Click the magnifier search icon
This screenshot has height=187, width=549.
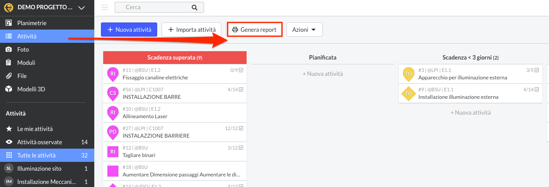194,7
